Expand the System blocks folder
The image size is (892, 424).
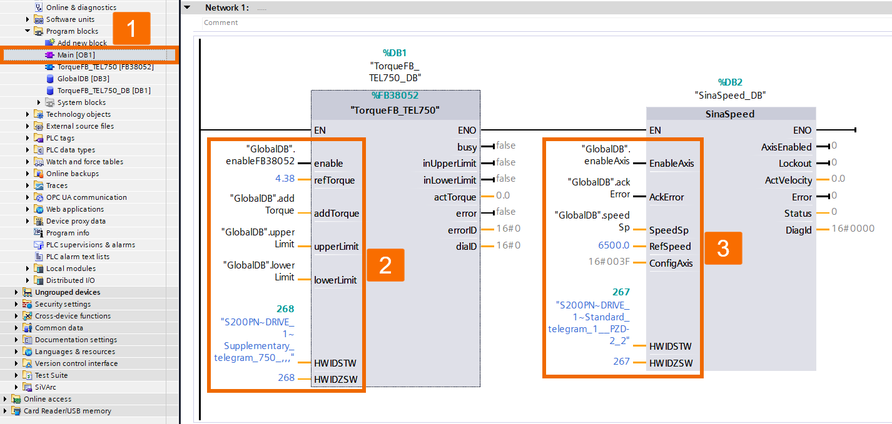[x=39, y=102]
